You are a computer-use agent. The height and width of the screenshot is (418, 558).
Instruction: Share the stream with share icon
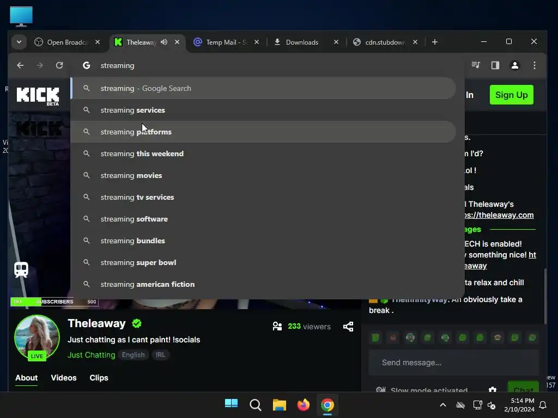tap(348, 327)
